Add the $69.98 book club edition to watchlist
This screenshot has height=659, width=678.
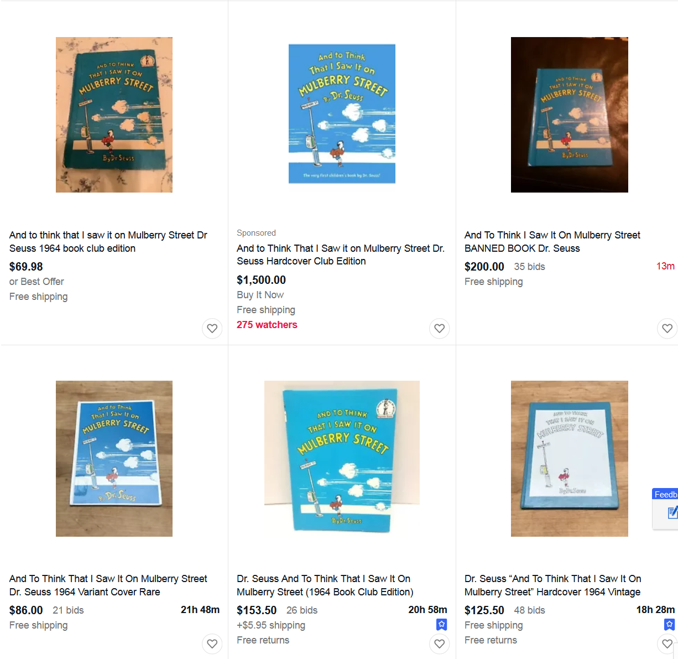[212, 329]
